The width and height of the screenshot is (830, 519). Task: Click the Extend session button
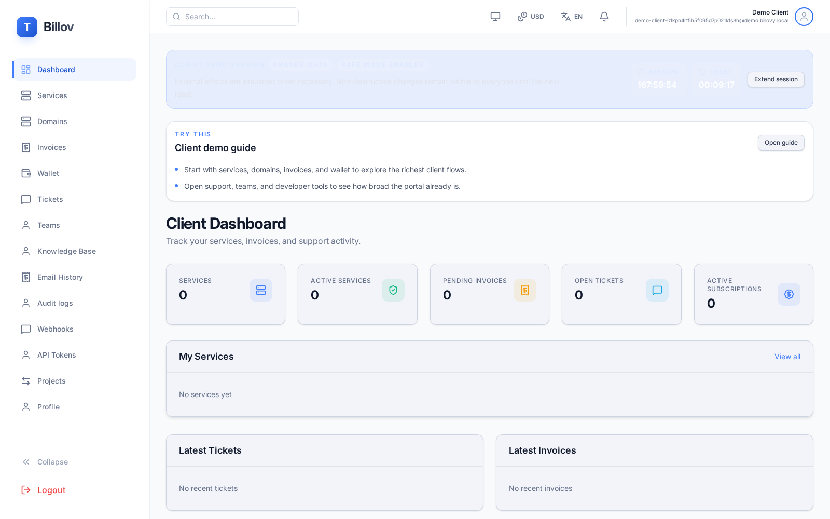coord(776,79)
